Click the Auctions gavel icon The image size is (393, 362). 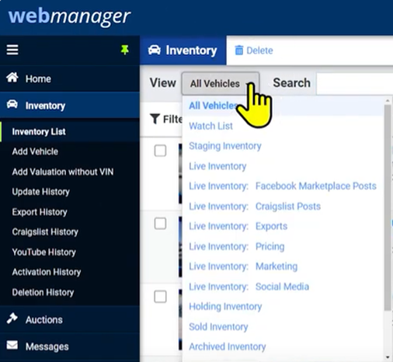pyautogui.click(x=12, y=318)
